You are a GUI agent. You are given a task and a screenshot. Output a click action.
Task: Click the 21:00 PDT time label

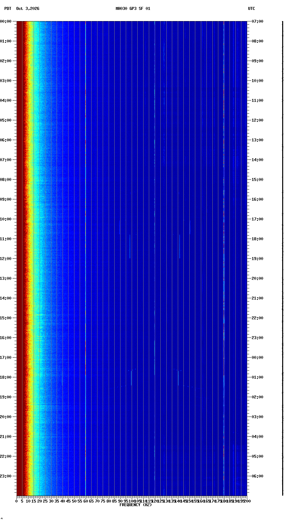coord(6,437)
